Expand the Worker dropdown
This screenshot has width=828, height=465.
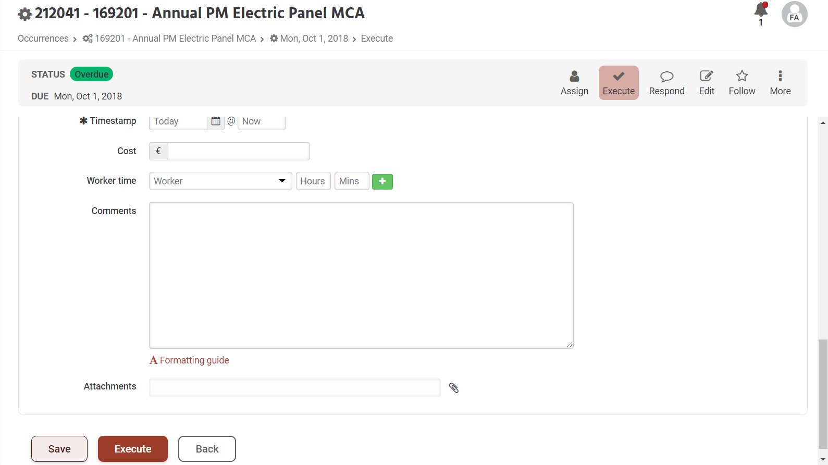pos(220,181)
